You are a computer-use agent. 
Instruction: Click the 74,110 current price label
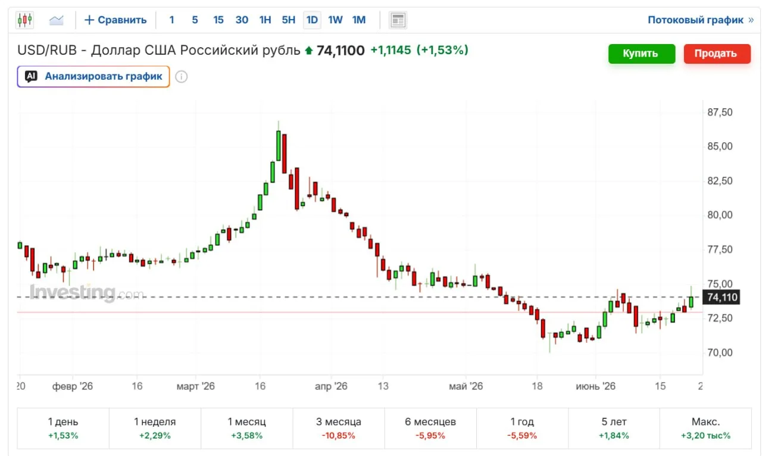point(722,297)
